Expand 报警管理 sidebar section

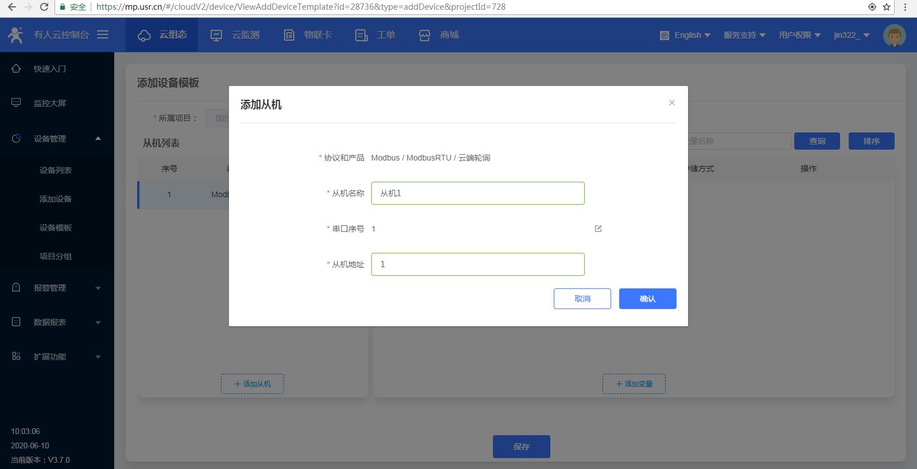tap(56, 288)
